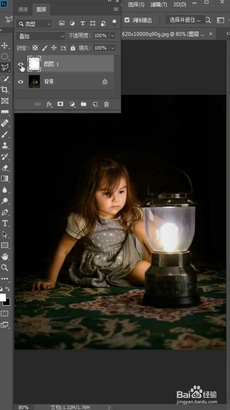Select the History Brush tool
Image resolution: width=230 pixels, height=410 pixels.
click(4, 157)
